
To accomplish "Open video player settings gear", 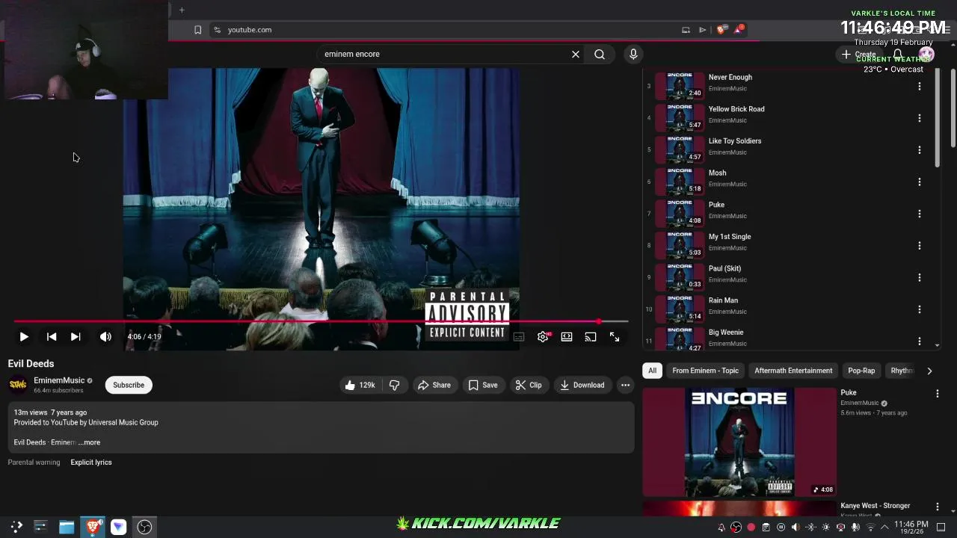I will click(x=543, y=337).
